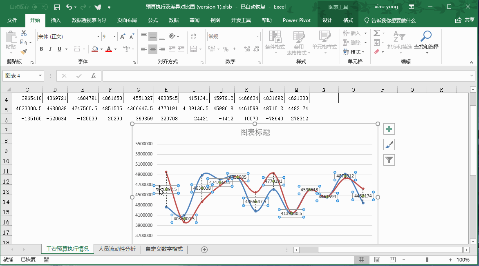This screenshot has width=479, height=266.
Task: Click the insert function fx icon
Action: point(94,75)
